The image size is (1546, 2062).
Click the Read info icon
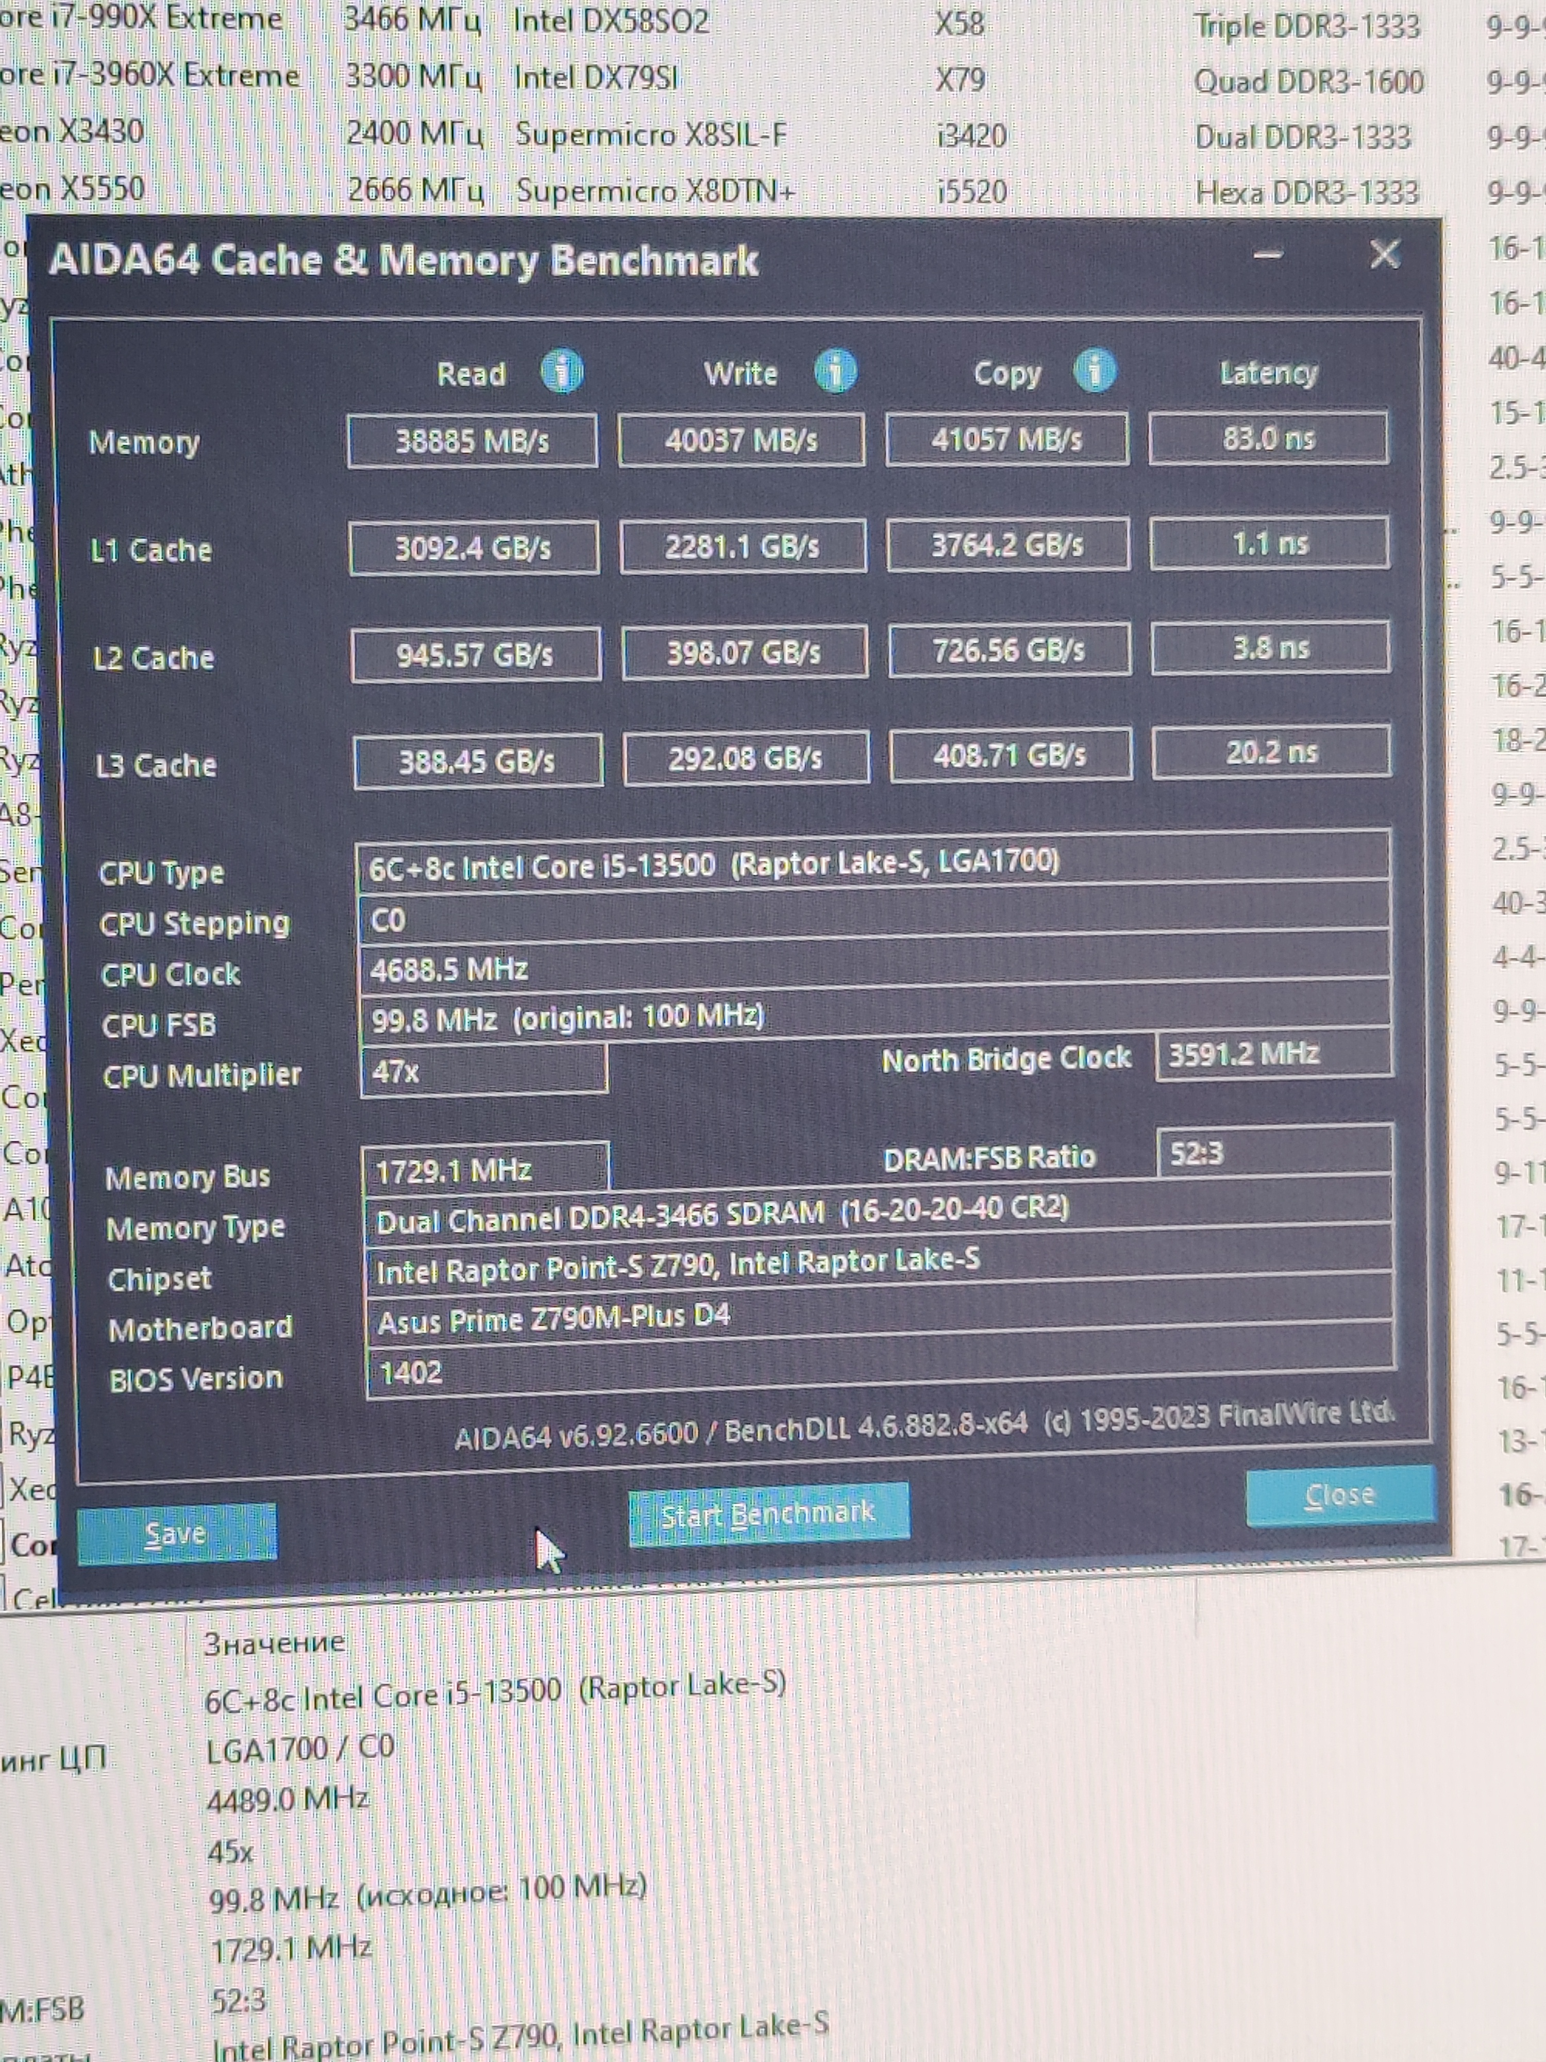[561, 371]
